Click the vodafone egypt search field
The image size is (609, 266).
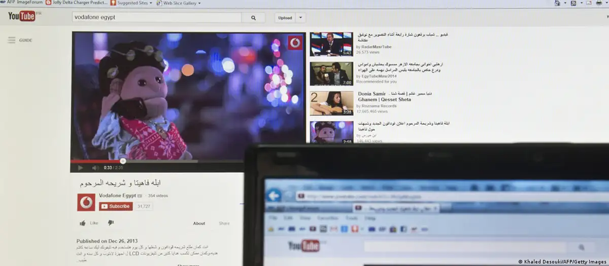(x=156, y=17)
